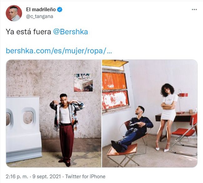Image resolution: width=203 pixels, height=183 pixels.
Task: Click the blue verified badge
Action: [x=60, y=9]
